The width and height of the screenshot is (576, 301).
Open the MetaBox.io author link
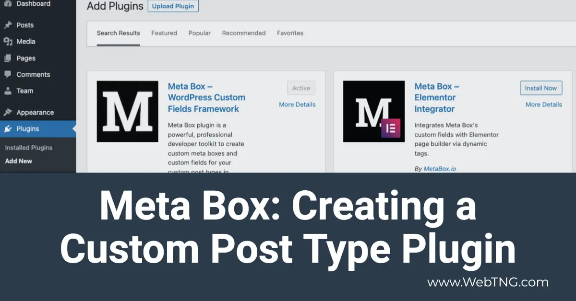click(x=440, y=169)
